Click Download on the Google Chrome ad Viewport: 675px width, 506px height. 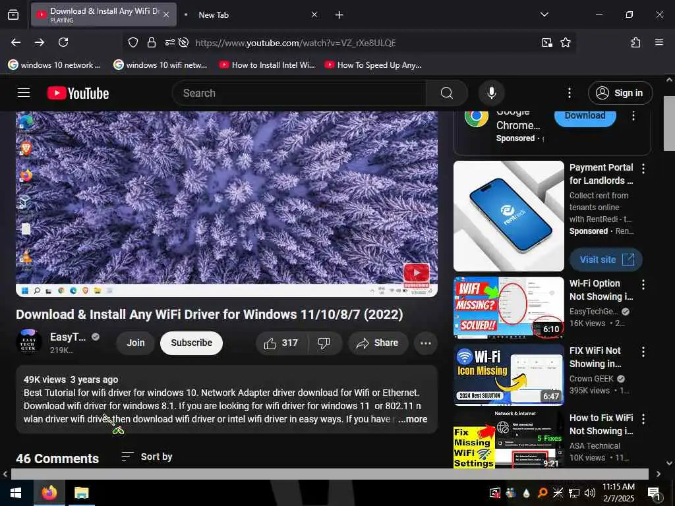point(585,117)
